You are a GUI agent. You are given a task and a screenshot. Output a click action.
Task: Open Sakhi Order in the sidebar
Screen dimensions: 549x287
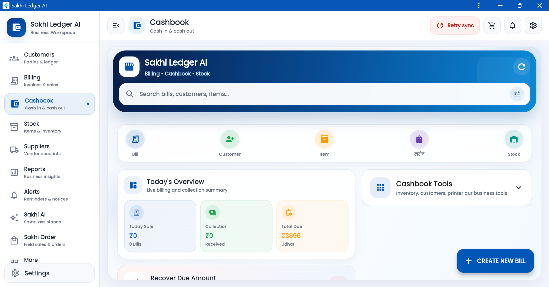coord(50,240)
